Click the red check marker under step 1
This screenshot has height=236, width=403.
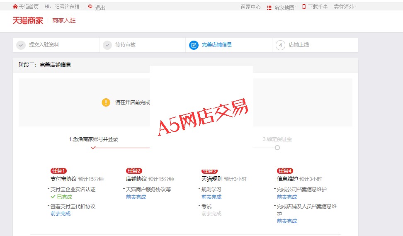(93, 148)
